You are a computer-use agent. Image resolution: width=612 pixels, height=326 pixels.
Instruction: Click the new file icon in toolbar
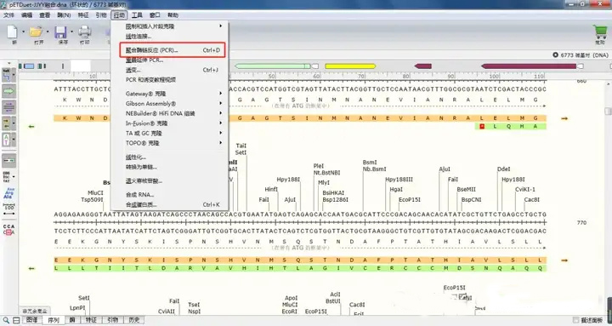click(x=13, y=32)
